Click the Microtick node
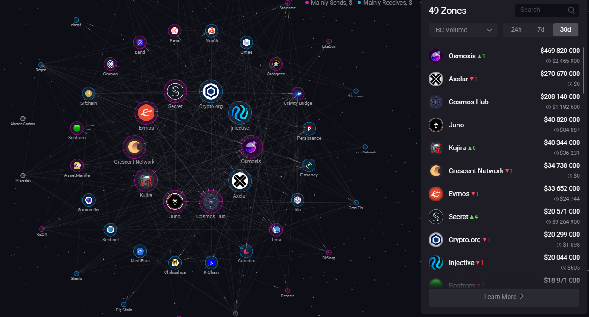The height and width of the screenshot is (317, 589). 23,175
